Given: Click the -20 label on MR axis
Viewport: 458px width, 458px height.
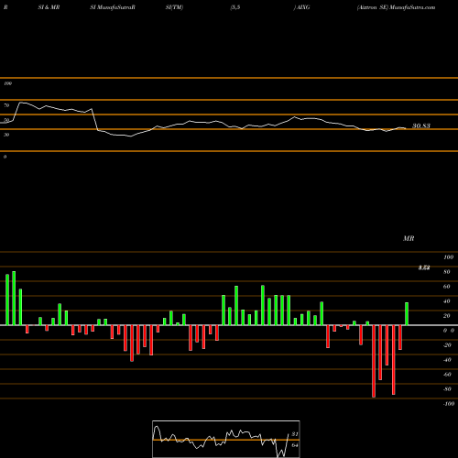Looking at the screenshot, I should (447, 345).
